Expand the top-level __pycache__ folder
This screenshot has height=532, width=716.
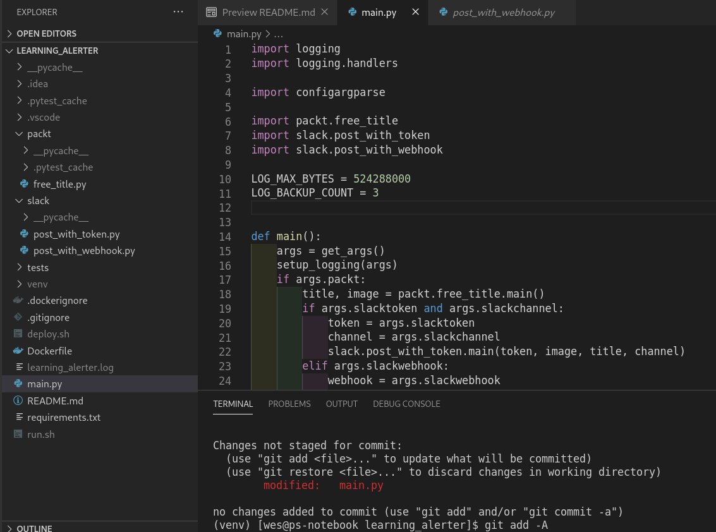tap(19, 67)
